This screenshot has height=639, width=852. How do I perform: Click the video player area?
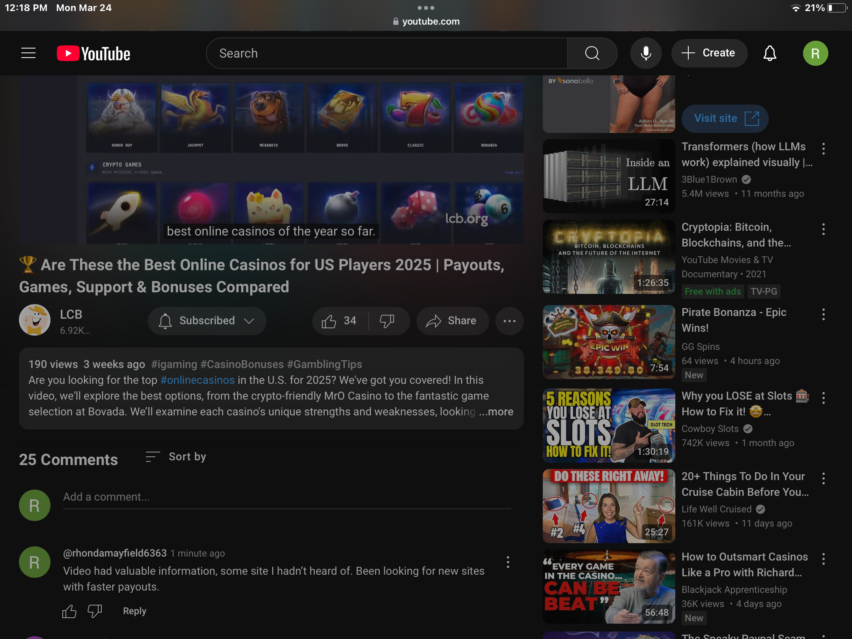(271, 160)
